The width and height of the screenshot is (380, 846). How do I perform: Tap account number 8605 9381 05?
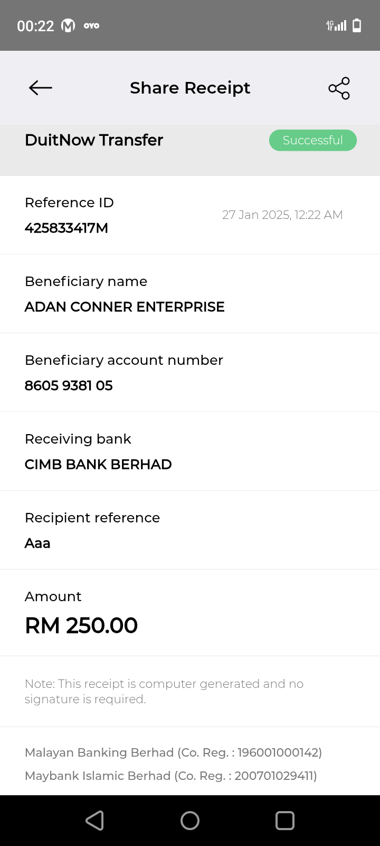pyautogui.click(x=69, y=385)
